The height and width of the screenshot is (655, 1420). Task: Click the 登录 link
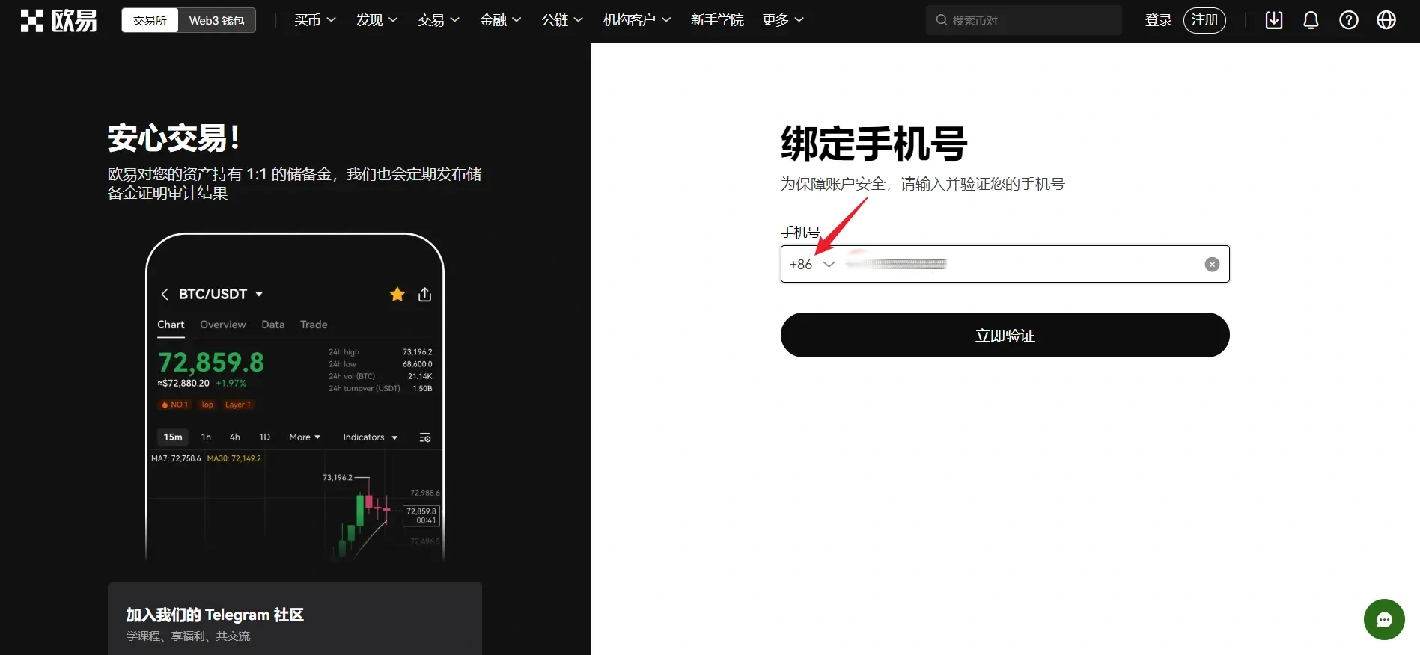(1158, 20)
